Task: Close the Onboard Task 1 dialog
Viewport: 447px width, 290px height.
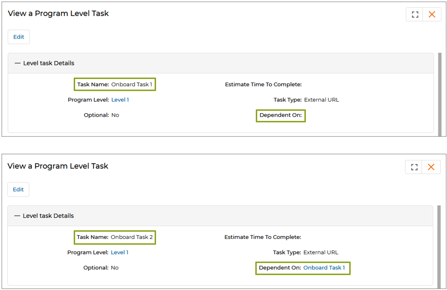Action: 432,14
